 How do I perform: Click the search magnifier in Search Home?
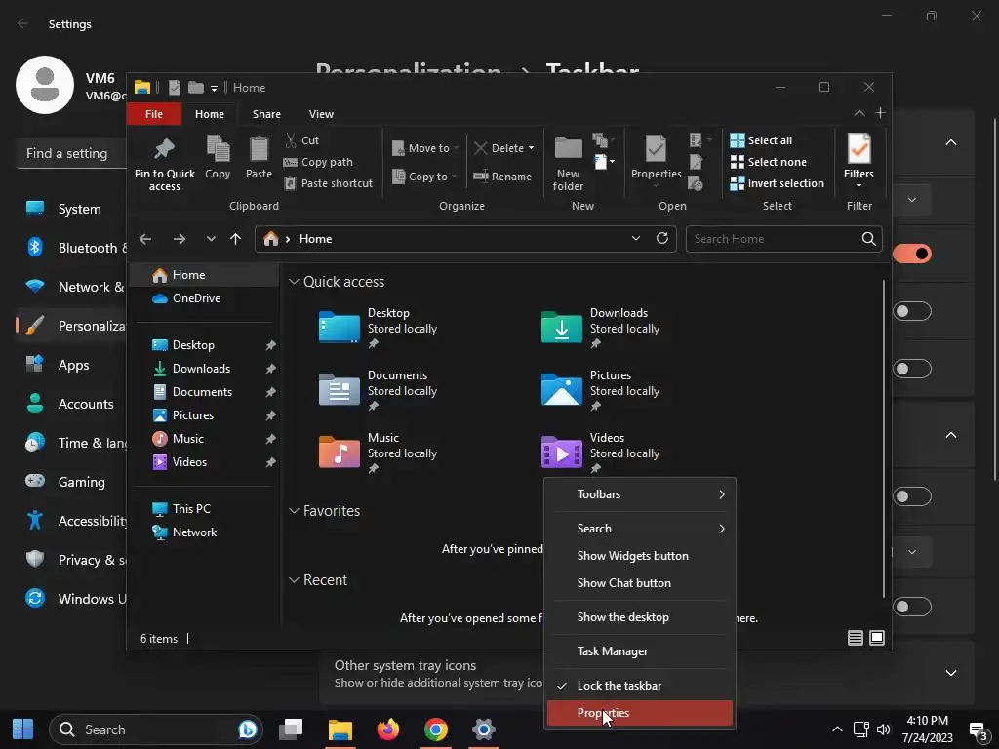pyautogui.click(x=868, y=239)
